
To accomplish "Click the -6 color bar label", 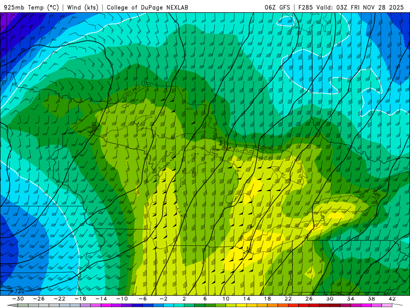I will coord(143,299).
